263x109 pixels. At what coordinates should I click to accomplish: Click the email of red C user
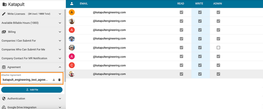tap(109, 65)
